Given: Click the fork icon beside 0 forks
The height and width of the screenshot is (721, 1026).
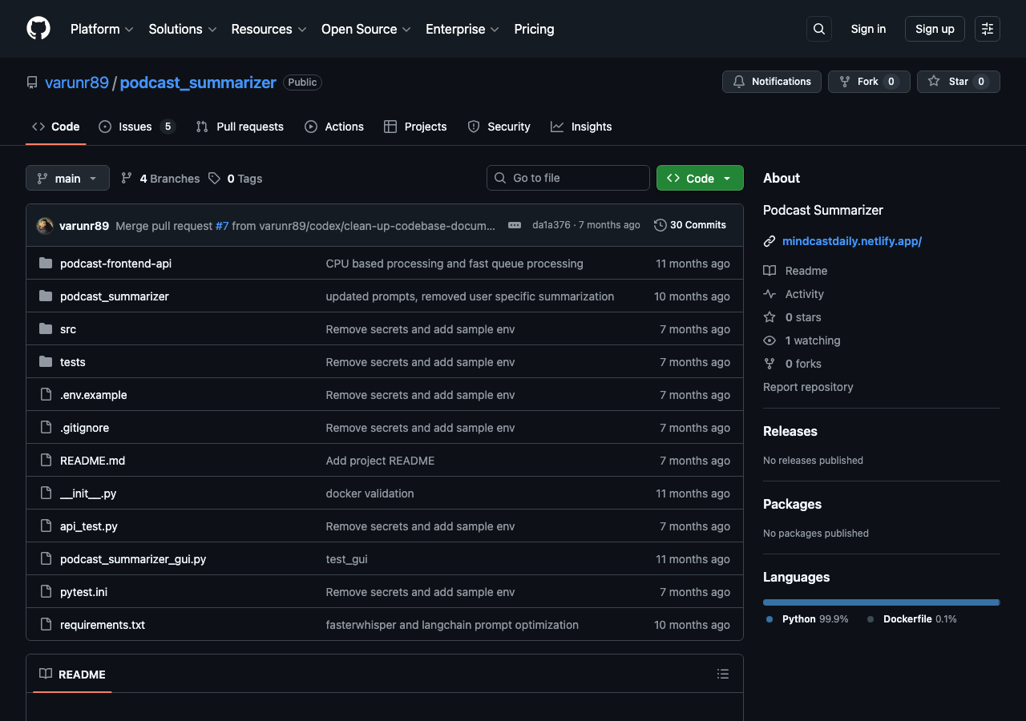Looking at the screenshot, I should point(769,364).
